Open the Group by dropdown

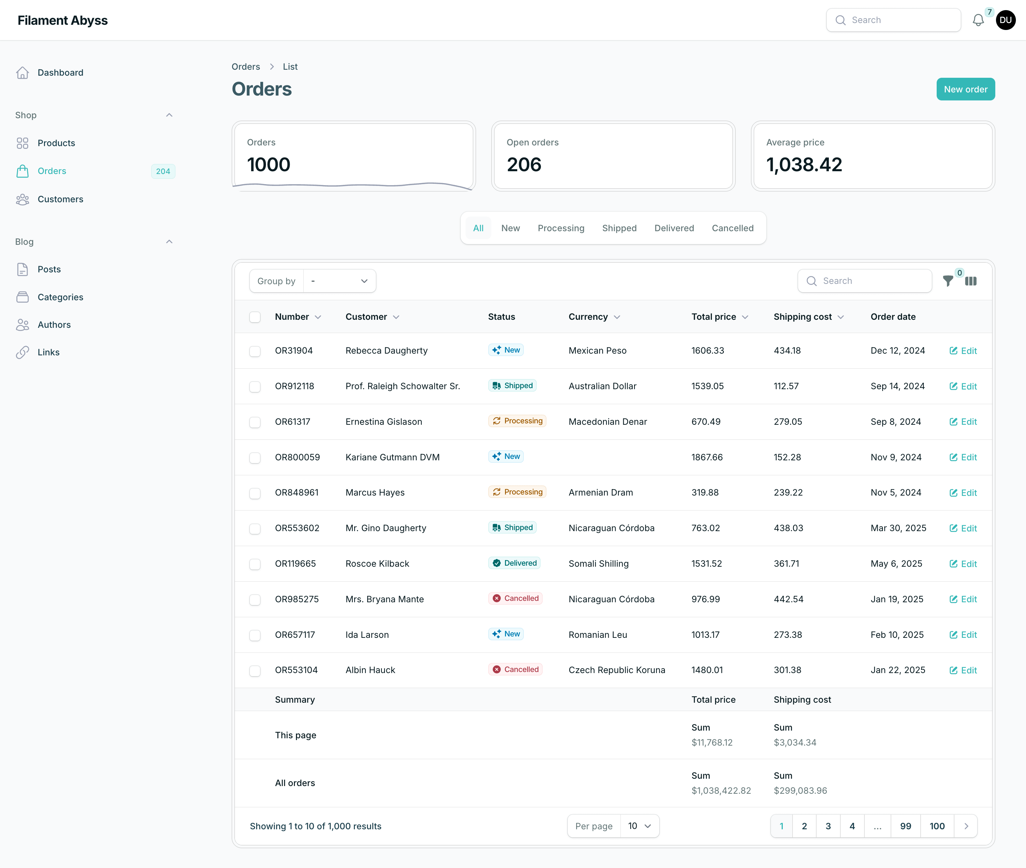click(340, 281)
